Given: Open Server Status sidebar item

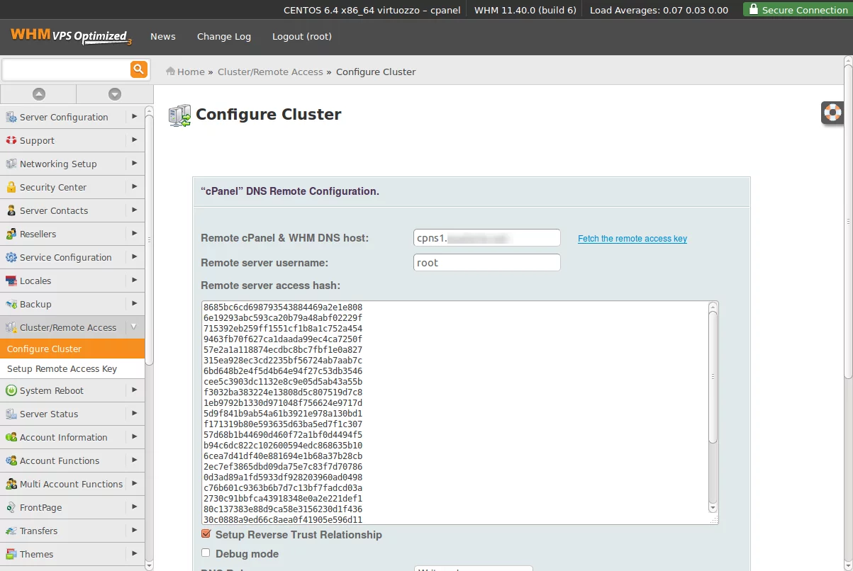Looking at the screenshot, I should tap(49, 414).
